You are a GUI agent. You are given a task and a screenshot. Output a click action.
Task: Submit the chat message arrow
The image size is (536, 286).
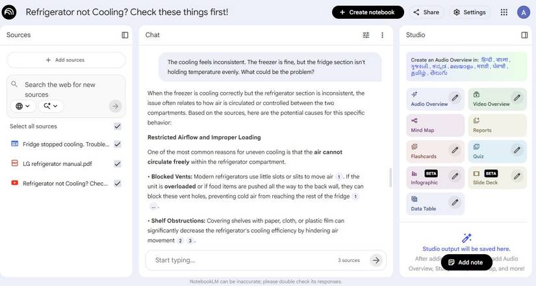click(x=376, y=260)
